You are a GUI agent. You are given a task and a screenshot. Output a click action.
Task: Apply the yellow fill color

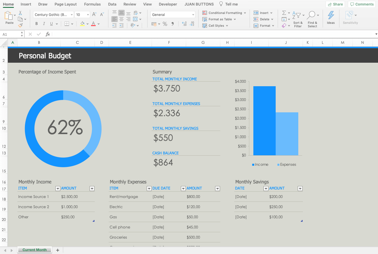click(82, 24)
